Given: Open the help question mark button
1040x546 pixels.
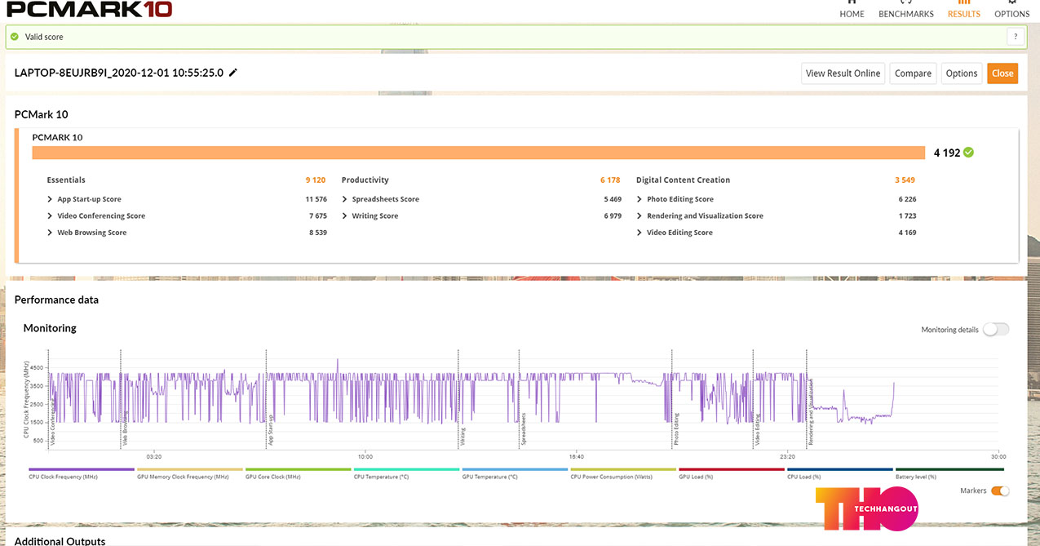Looking at the screenshot, I should coord(1016,37).
